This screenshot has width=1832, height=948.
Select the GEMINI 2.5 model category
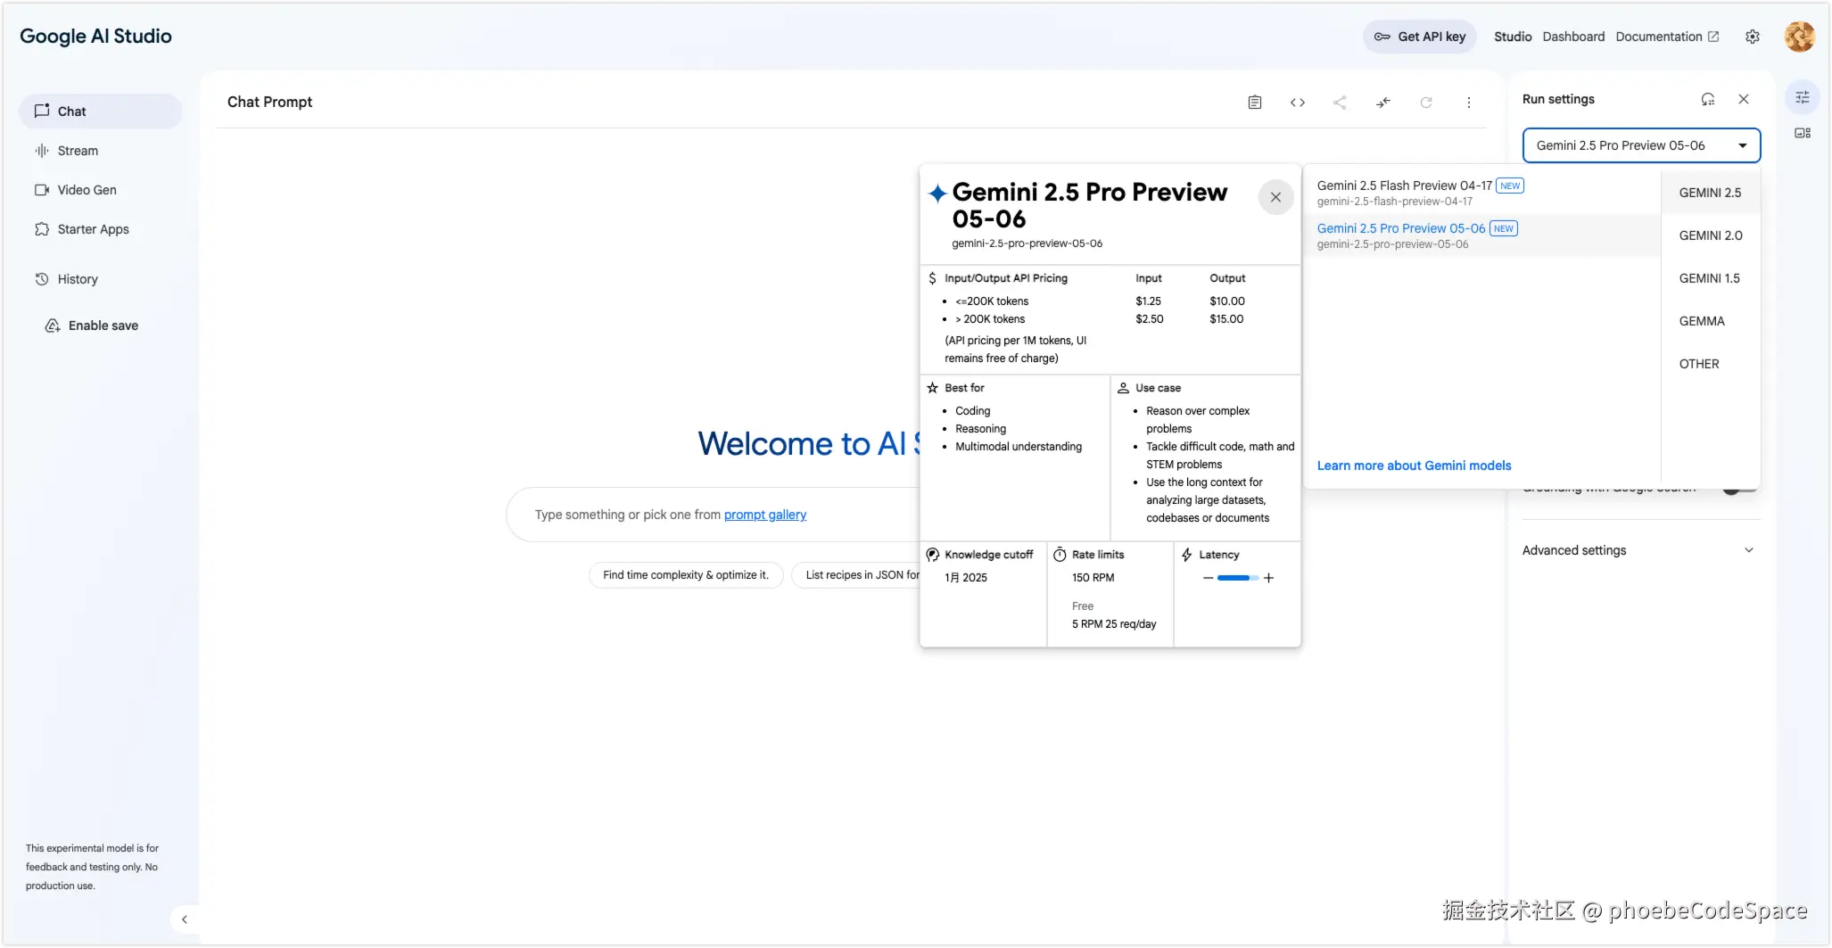1710,193
